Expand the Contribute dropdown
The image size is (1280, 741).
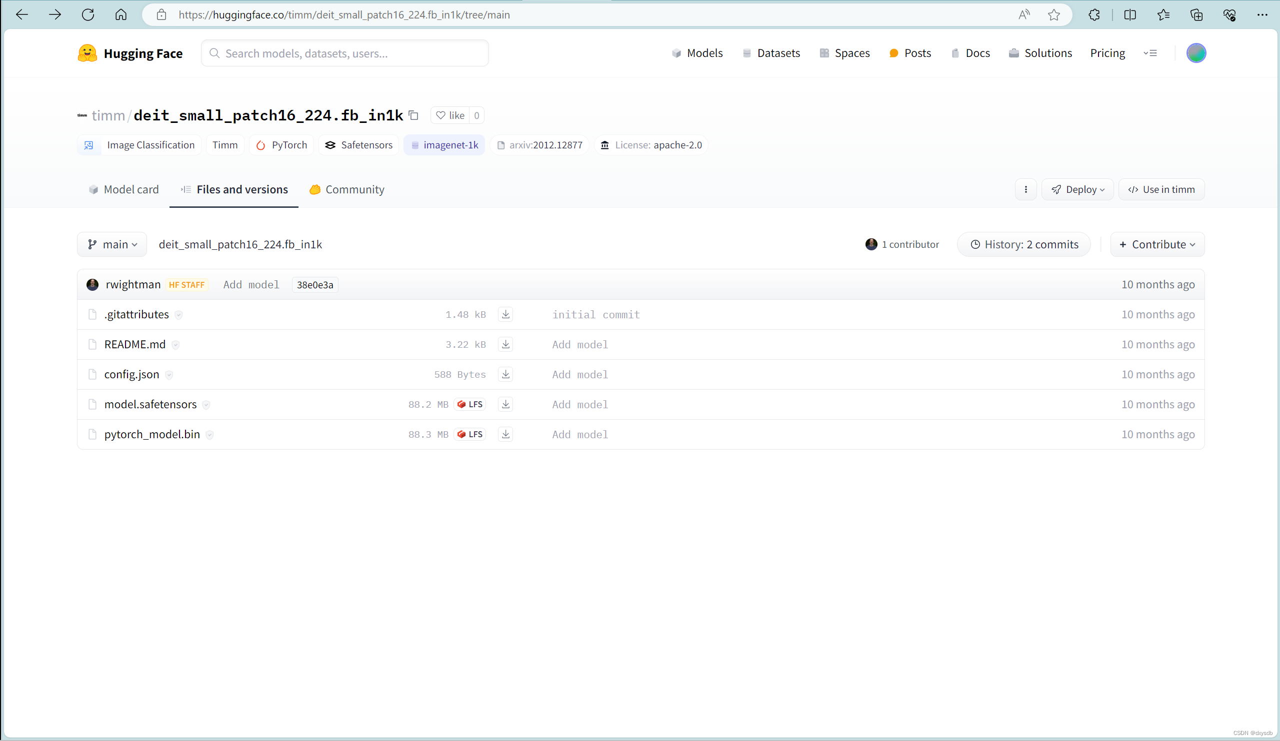pyautogui.click(x=1157, y=244)
